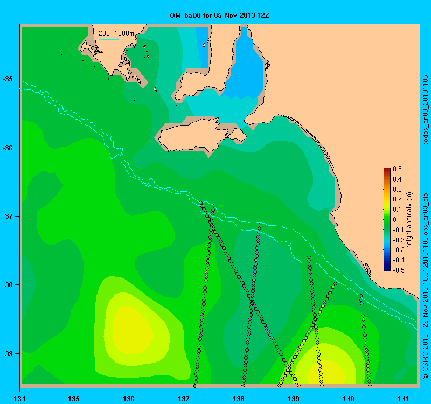Screen dimensions: 431x404
Task: Click colorbar value -0.3
Action: click(x=398, y=250)
